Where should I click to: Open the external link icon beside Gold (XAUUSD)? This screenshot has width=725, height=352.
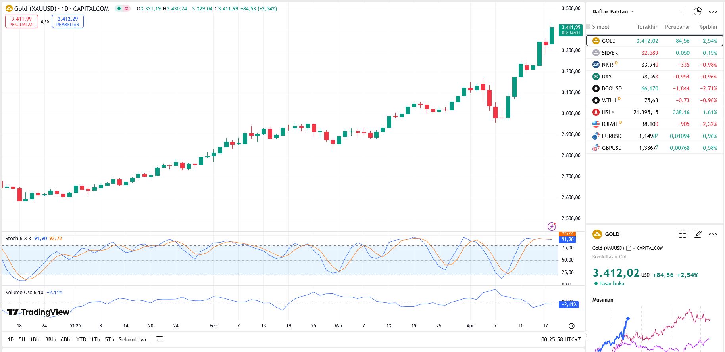tap(629, 248)
